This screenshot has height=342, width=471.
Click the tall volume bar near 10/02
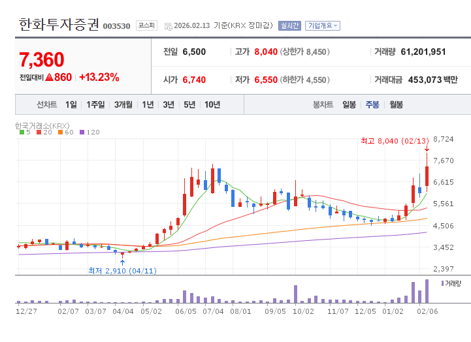(x=295, y=294)
